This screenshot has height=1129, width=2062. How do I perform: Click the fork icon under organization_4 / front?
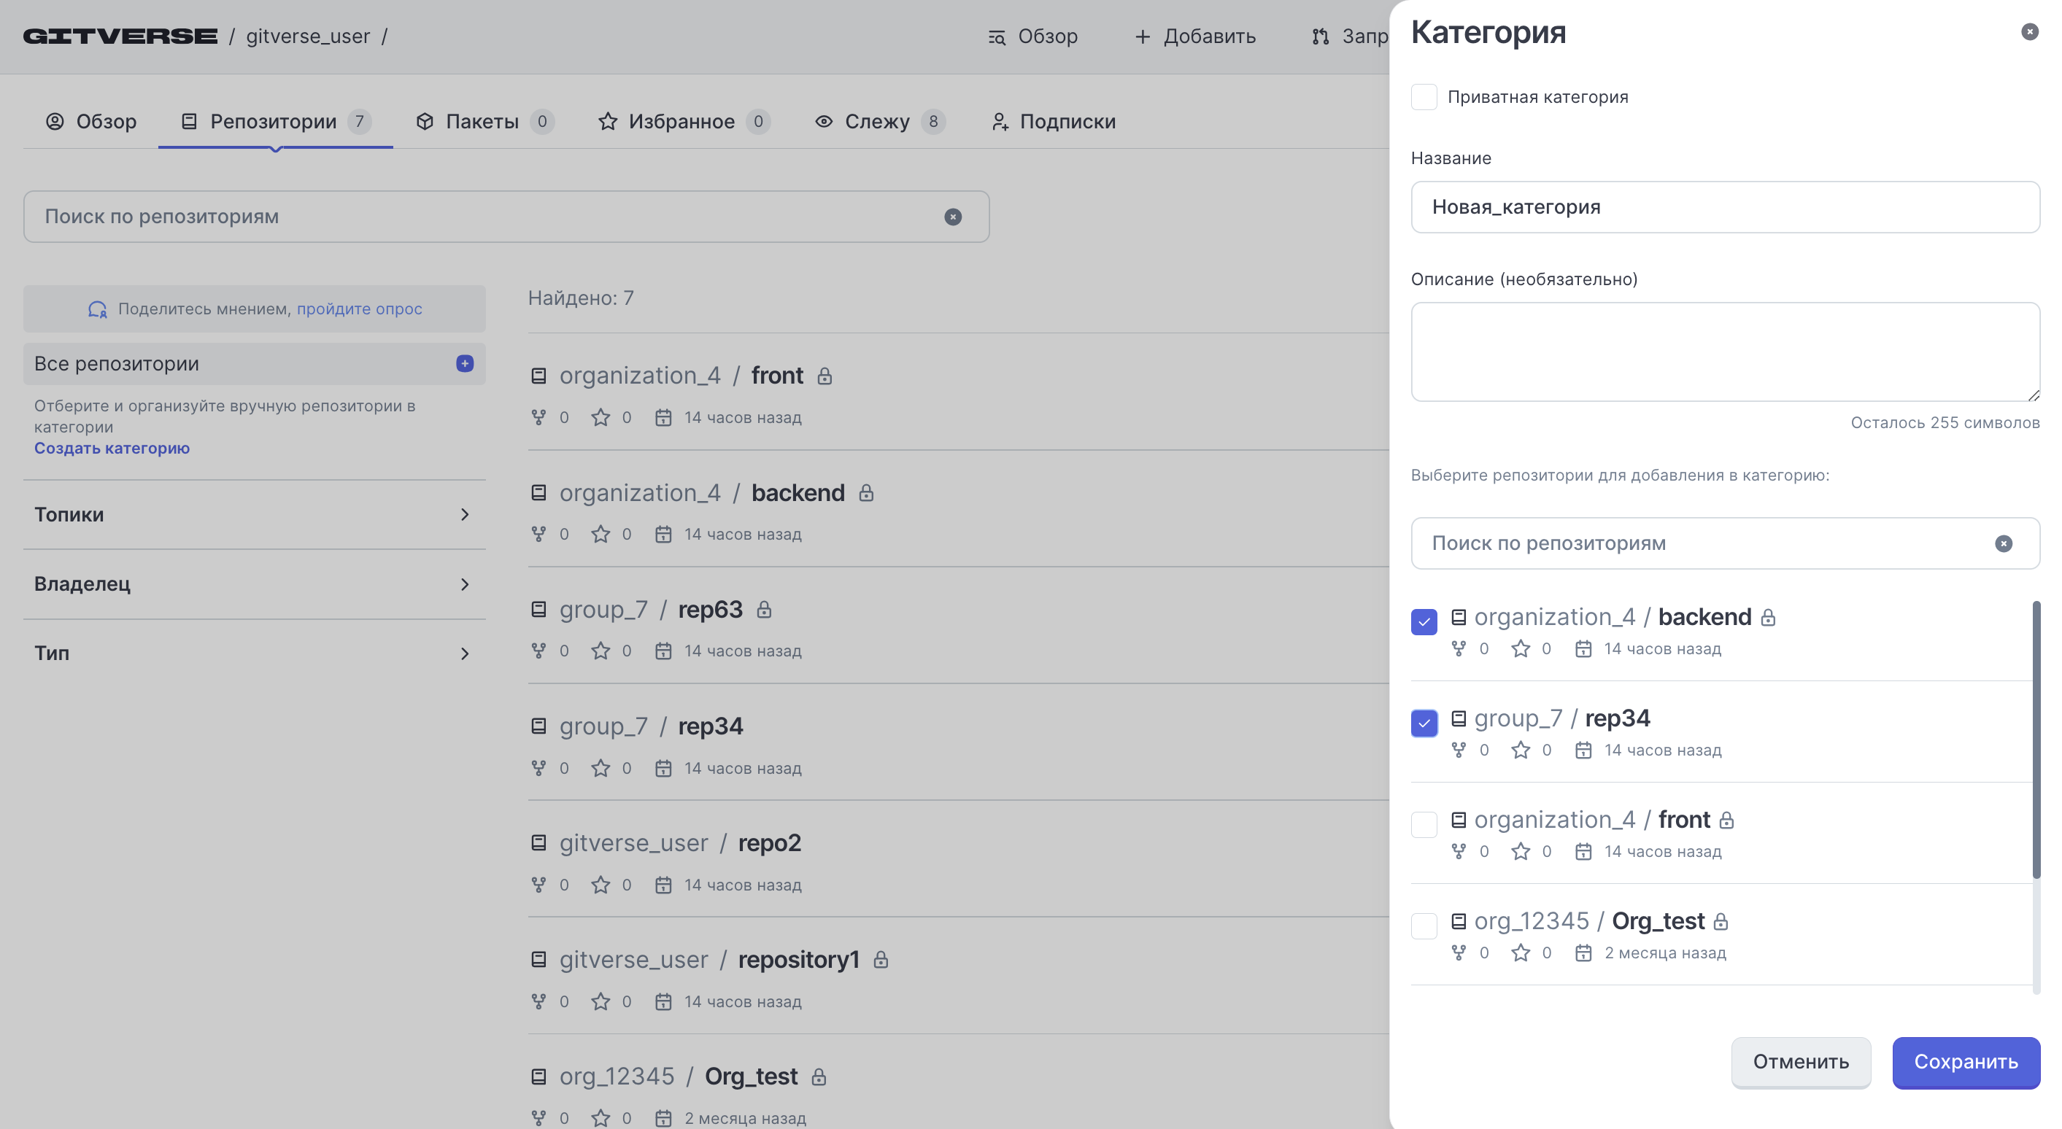click(538, 418)
